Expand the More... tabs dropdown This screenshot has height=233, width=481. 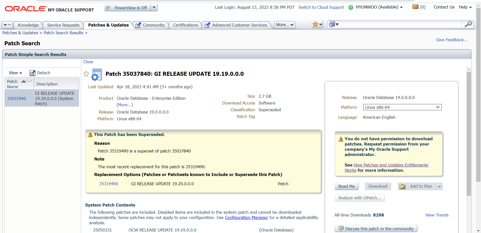[285, 24]
